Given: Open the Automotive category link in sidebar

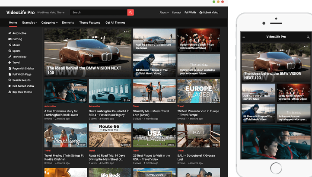Looking at the screenshot, I should 19,33.
